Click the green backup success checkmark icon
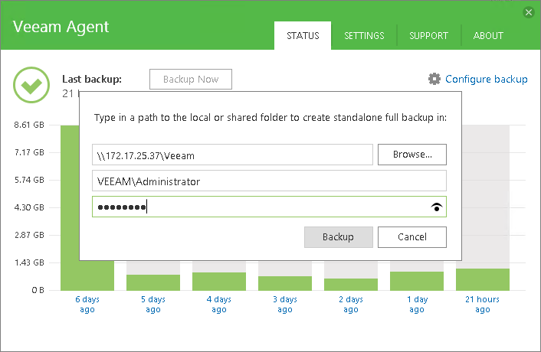The width and height of the screenshot is (541, 352). (31, 86)
